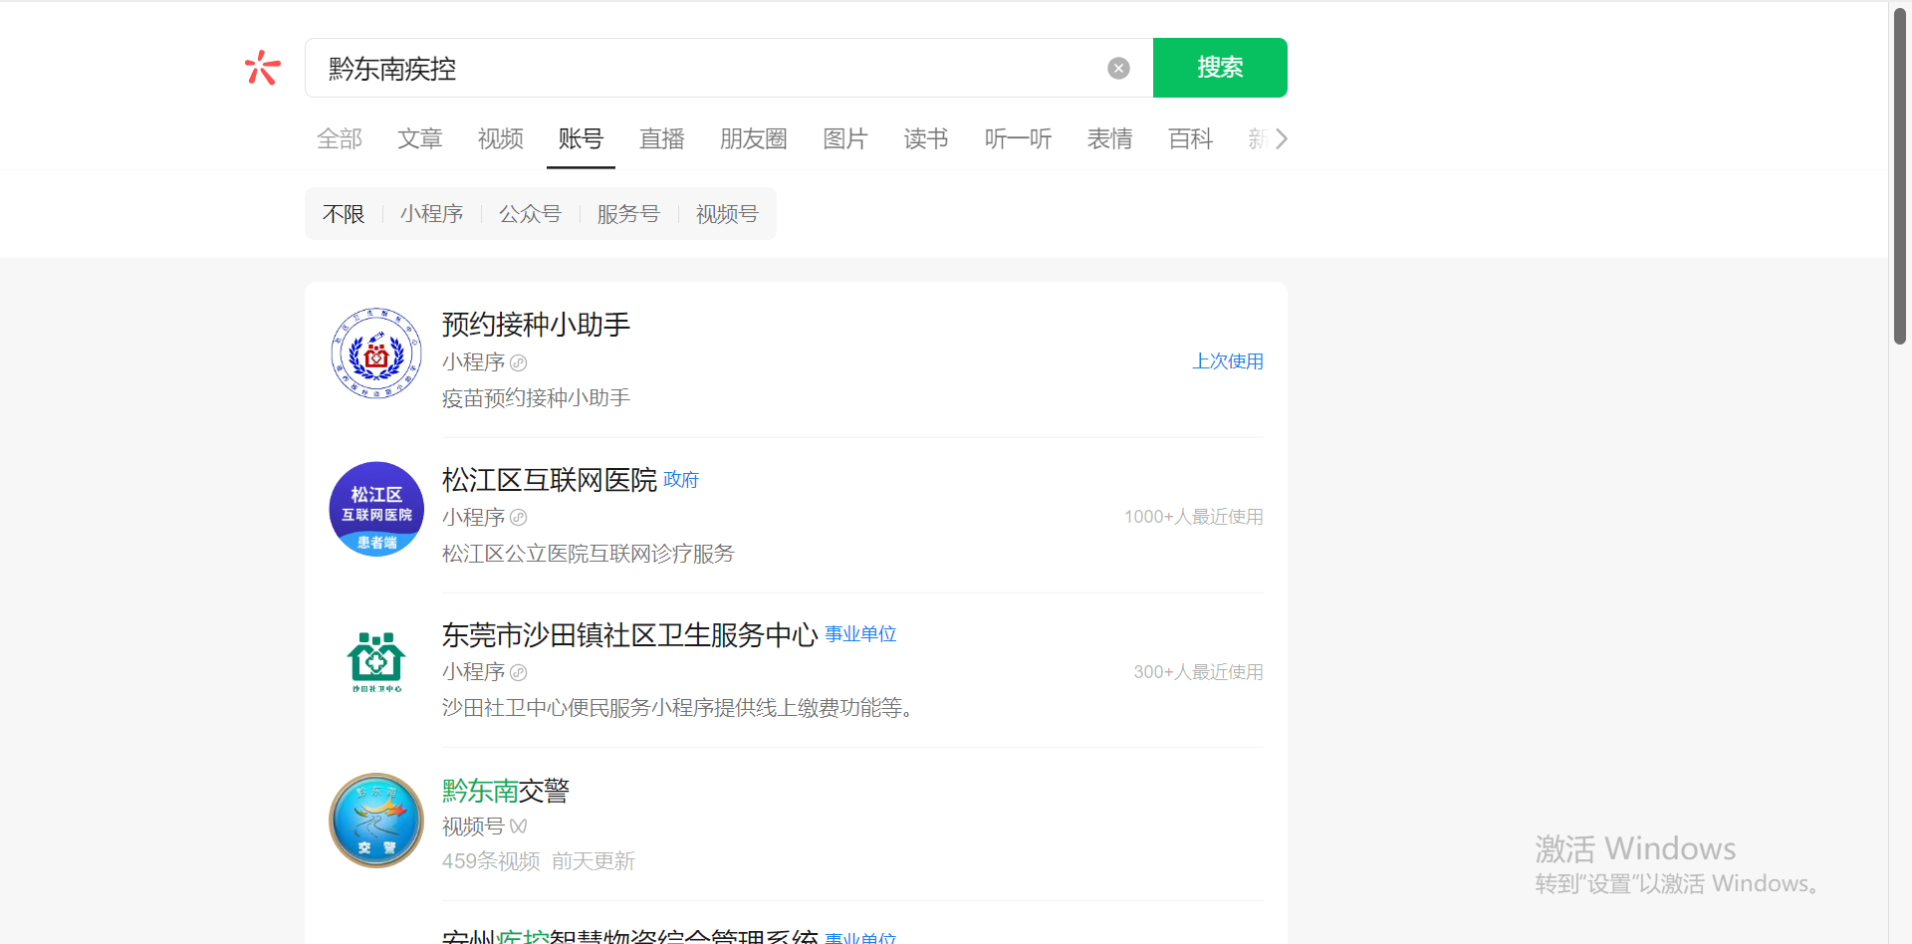Viewport: 1912px width, 944px height.
Task: Open the 百科 tab
Action: point(1191,138)
